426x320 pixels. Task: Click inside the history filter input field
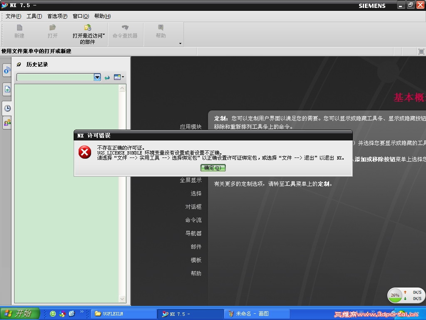55,77
